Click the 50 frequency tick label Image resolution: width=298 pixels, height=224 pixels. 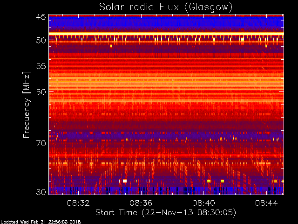click(x=41, y=41)
